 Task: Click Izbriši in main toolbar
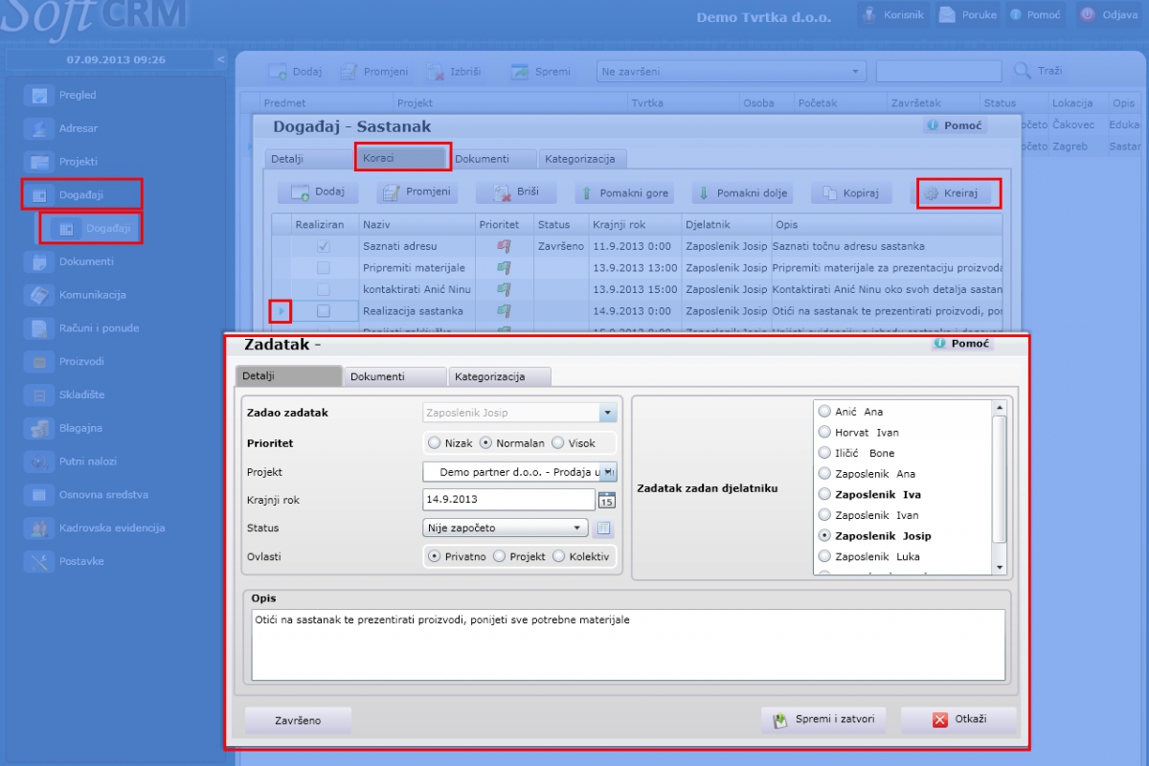(454, 72)
